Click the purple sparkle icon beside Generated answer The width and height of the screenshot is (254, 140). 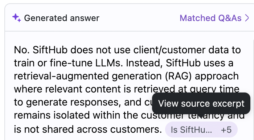click(17, 18)
